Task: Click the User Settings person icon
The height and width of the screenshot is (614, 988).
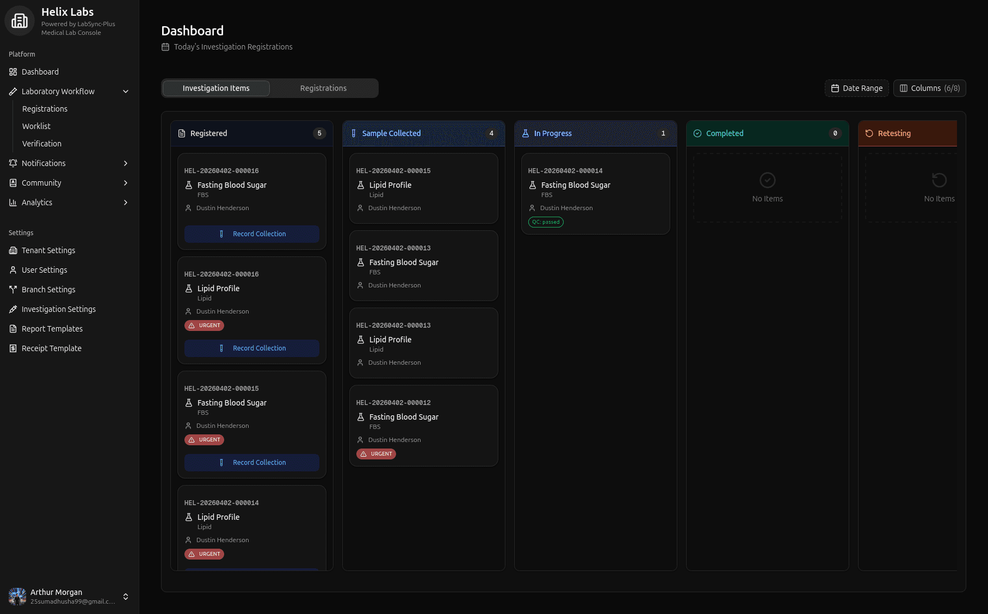Action: (13, 270)
